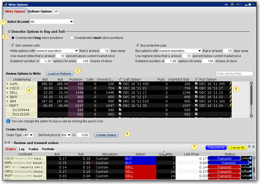Open the Order Type LMT dropdown
This screenshot has height=184, width=260.
[x=31, y=135]
